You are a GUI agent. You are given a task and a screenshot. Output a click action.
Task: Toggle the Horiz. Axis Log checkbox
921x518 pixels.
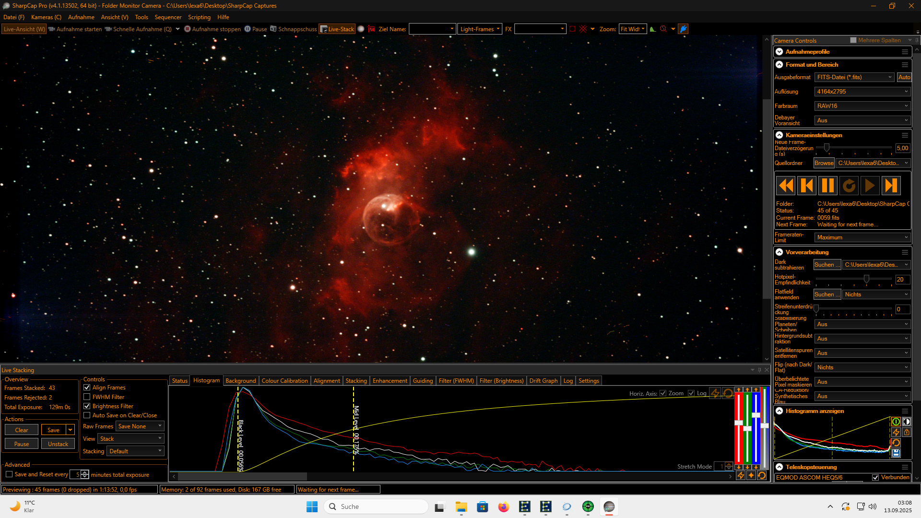[x=691, y=393]
